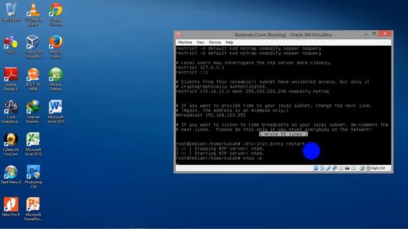Click VirtualBox USB devices status icon
The width and height of the screenshot is (408, 229).
click(328, 168)
